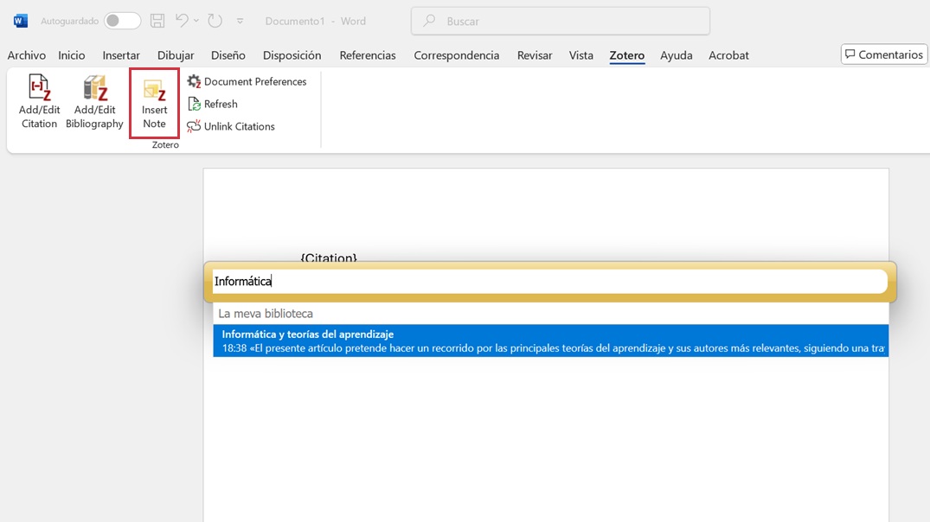Screen dimensions: 930x522
Task: Open the Dibujar tab
Action: tap(176, 55)
